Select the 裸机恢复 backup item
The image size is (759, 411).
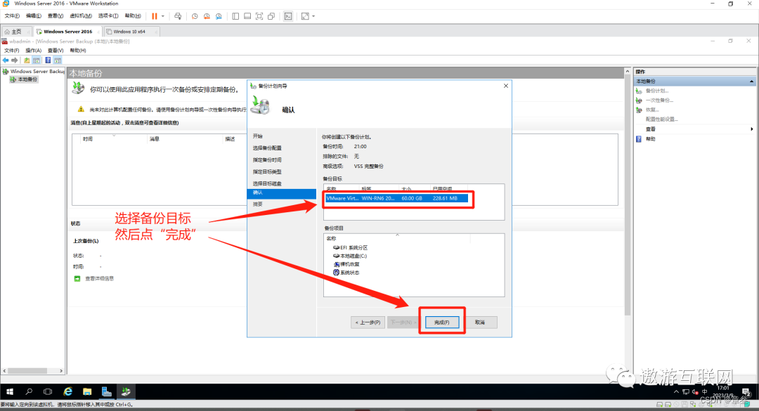click(346, 264)
